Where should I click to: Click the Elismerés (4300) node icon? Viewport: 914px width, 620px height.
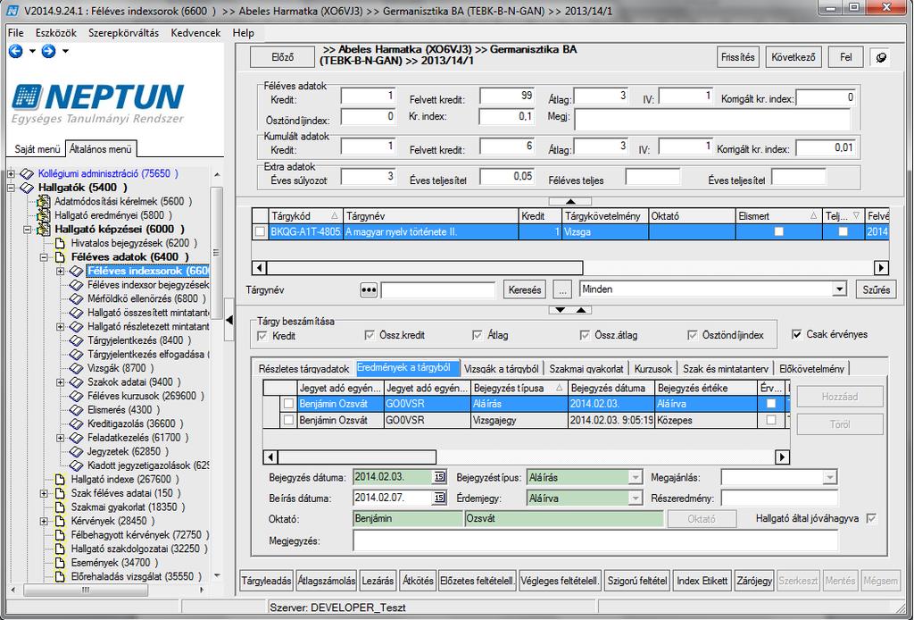tap(77, 410)
